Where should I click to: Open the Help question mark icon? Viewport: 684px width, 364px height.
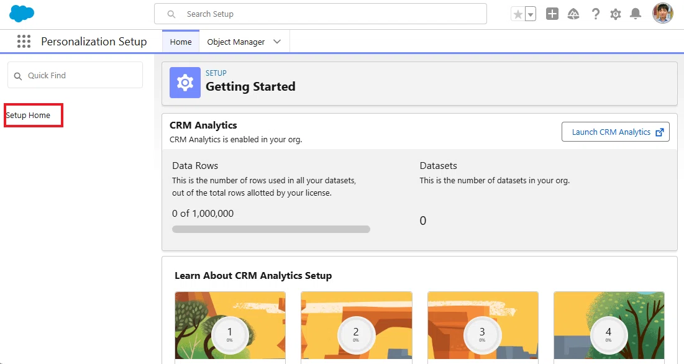tap(595, 14)
